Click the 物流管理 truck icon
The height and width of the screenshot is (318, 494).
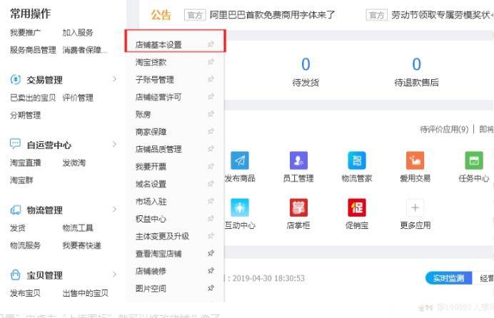click(16, 210)
